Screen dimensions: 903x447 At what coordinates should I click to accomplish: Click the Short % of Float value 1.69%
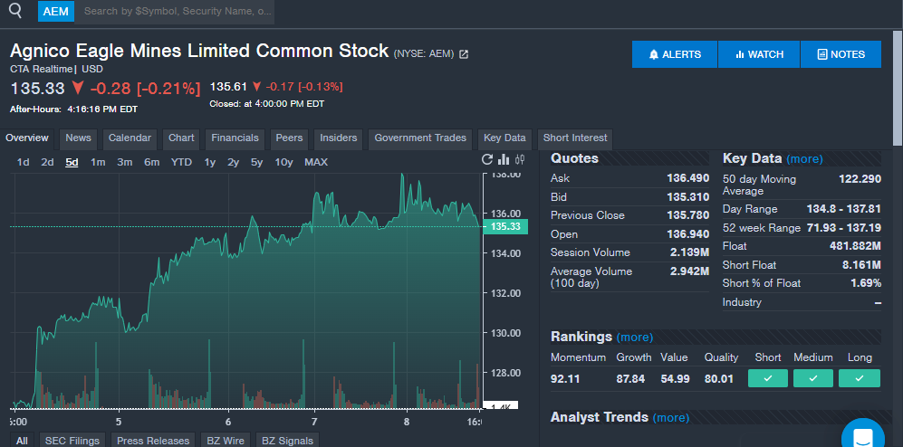coord(866,283)
